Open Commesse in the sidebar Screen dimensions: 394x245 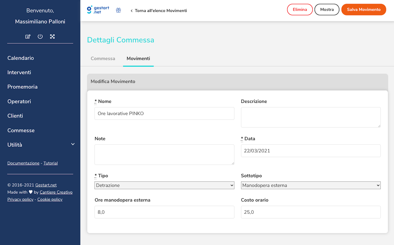tap(21, 130)
